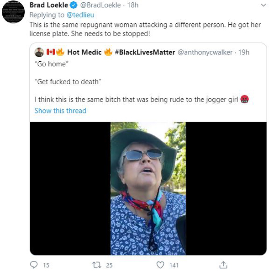
Task: Click the retweet count 25
Action: point(110,265)
